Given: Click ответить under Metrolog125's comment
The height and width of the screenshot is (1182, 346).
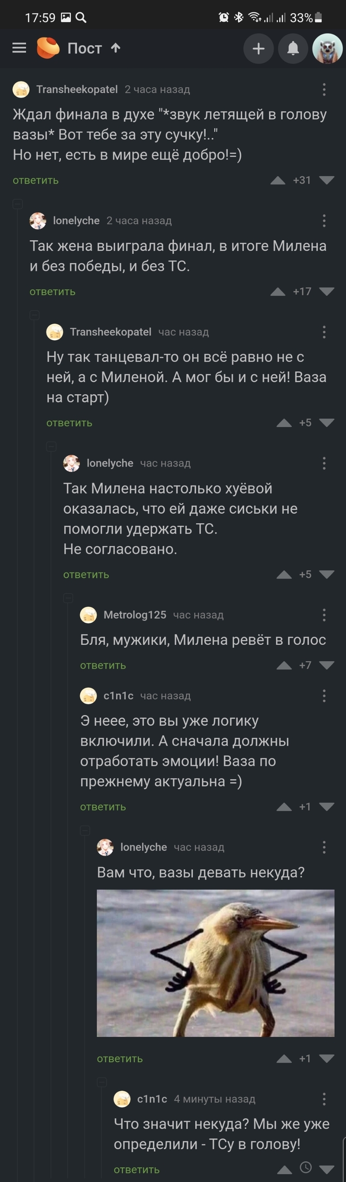Looking at the screenshot, I should (101, 665).
